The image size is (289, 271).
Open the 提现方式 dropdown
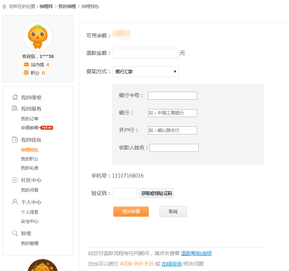(146, 72)
